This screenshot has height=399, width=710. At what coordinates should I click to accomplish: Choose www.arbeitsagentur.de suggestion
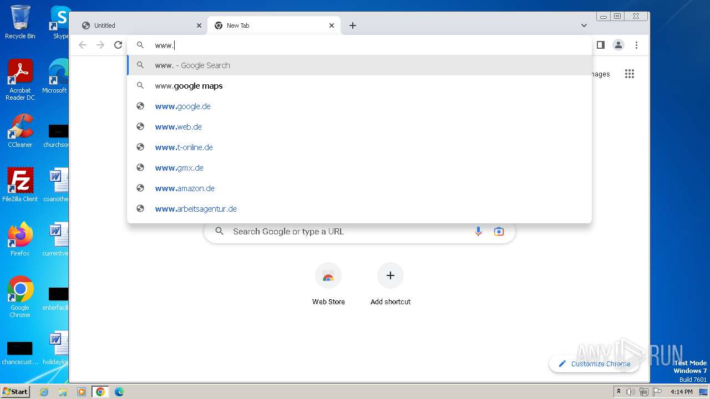coord(359,209)
